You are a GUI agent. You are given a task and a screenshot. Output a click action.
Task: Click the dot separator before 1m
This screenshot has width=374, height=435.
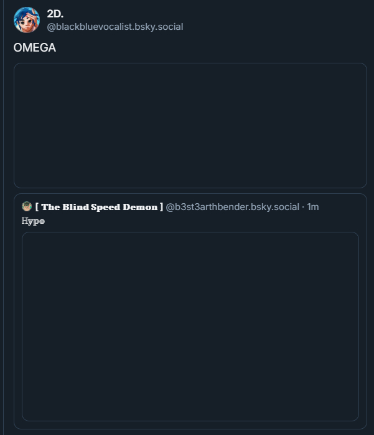303,207
